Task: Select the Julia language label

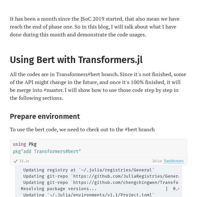Action: pyautogui.click(x=157, y=161)
